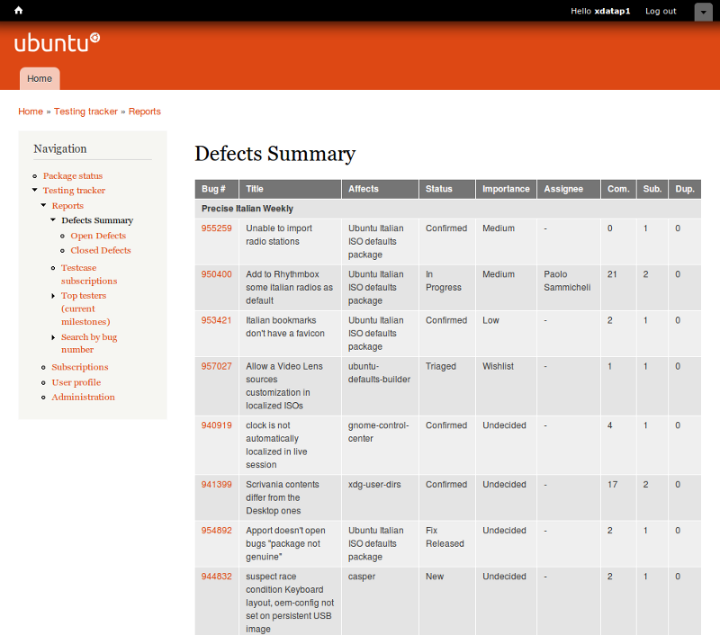Click Log out link
This screenshot has width=720, height=635.
click(661, 12)
